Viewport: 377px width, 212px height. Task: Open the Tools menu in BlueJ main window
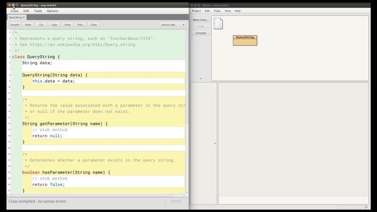pyautogui.click(x=217, y=11)
